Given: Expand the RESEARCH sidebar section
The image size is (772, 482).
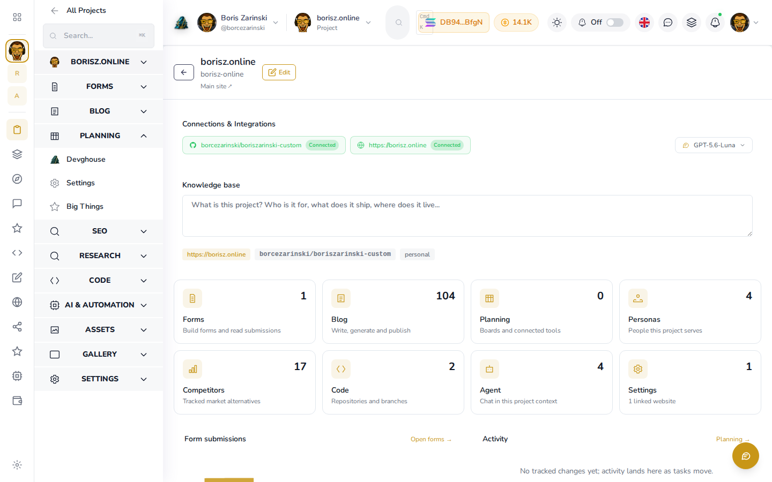Looking at the screenshot, I should tap(99, 256).
